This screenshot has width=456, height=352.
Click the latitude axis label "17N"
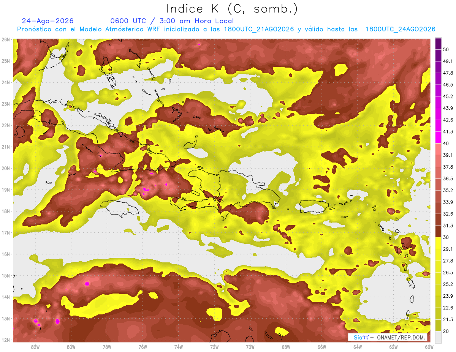(6, 232)
